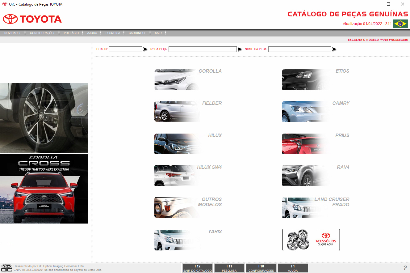Open the Novidades menu
Viewport: 410px width, 273px height.
13,33
